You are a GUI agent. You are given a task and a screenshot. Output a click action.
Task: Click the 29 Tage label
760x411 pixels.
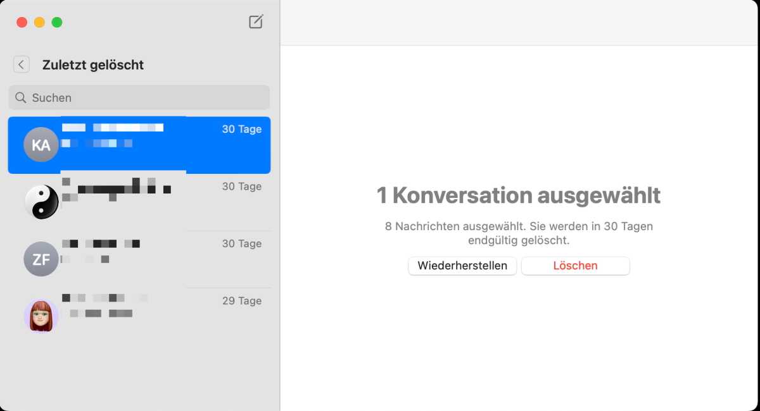pos(242,301)
